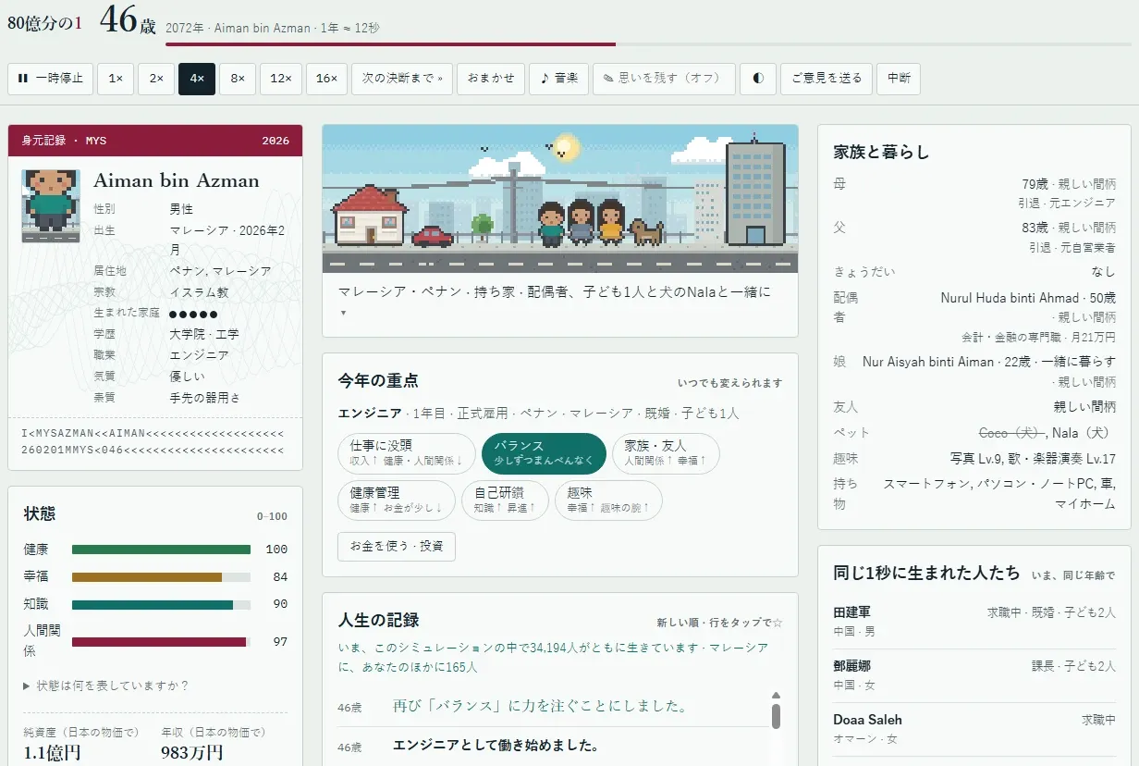Toggle the dark mode half-circle icon
The image size is (1139, 766).
758,79
